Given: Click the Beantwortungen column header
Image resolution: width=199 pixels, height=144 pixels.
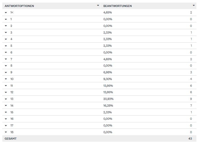Looking at the screenshot, I should (117, 6).
